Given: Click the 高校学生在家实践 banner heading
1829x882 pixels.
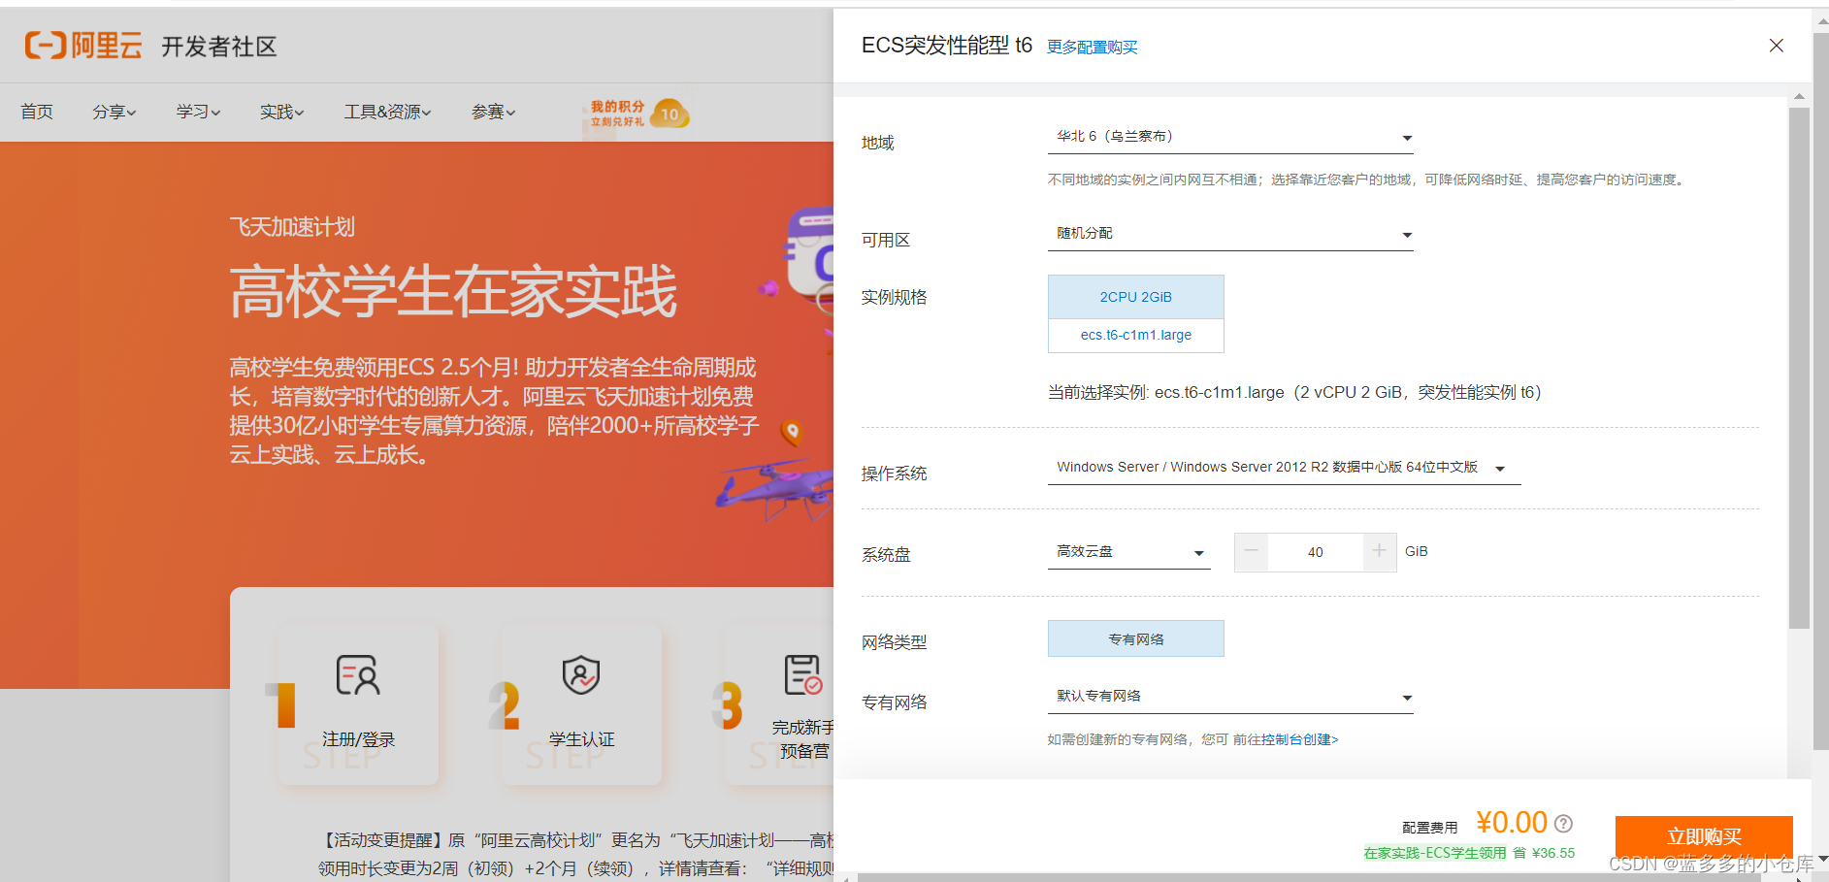Looking at the screenshot, I should [x=453, y=292].
